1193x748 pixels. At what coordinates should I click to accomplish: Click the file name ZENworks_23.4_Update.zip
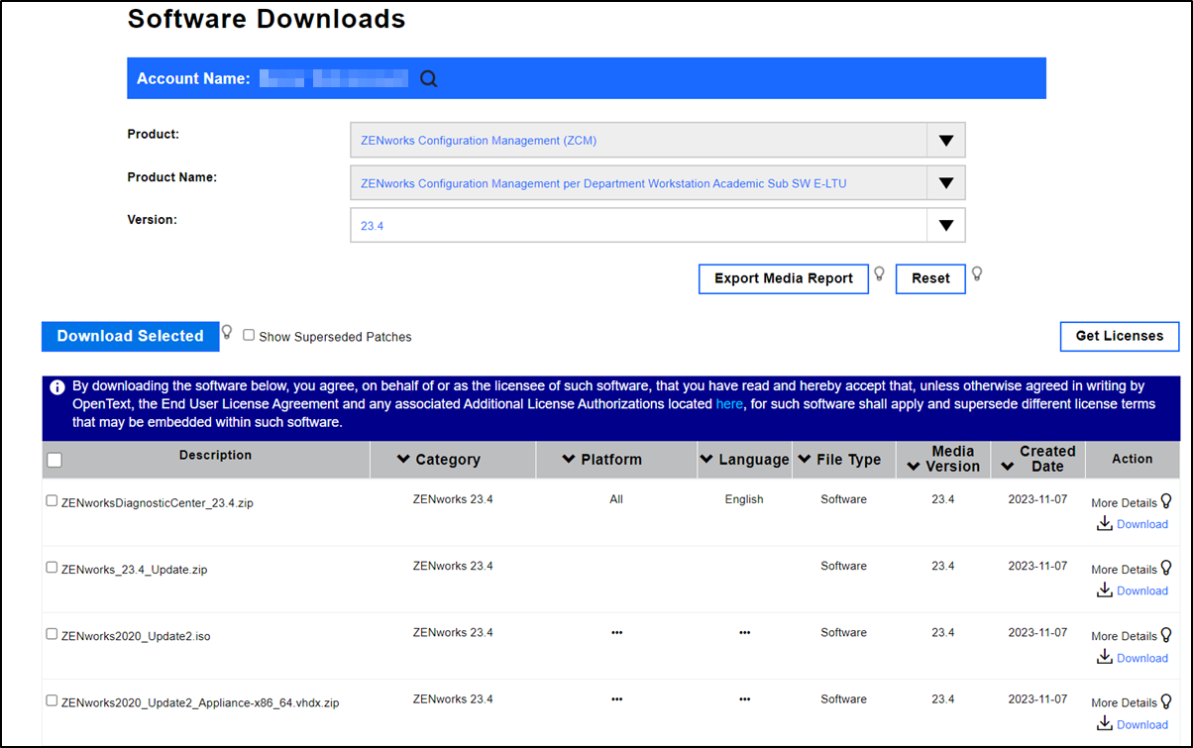click(x=134, y=570)
